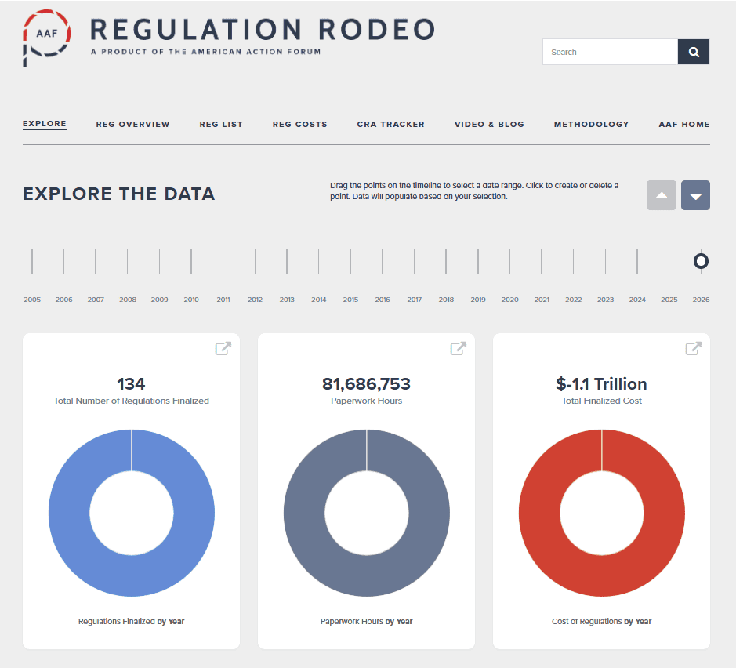Visit Video & Blog section
736x668 pixels.
489,125
